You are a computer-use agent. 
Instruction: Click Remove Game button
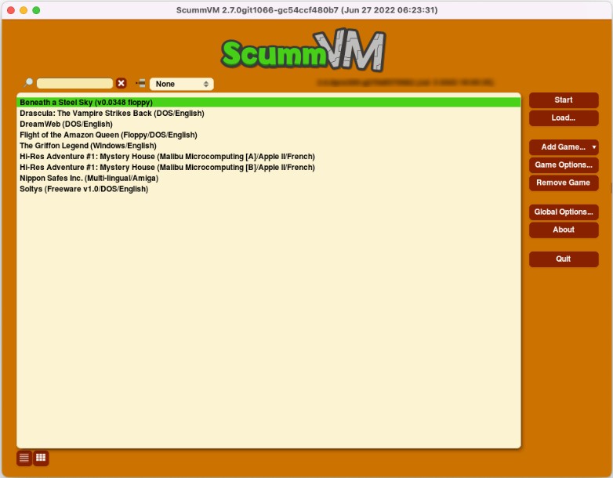564,183
